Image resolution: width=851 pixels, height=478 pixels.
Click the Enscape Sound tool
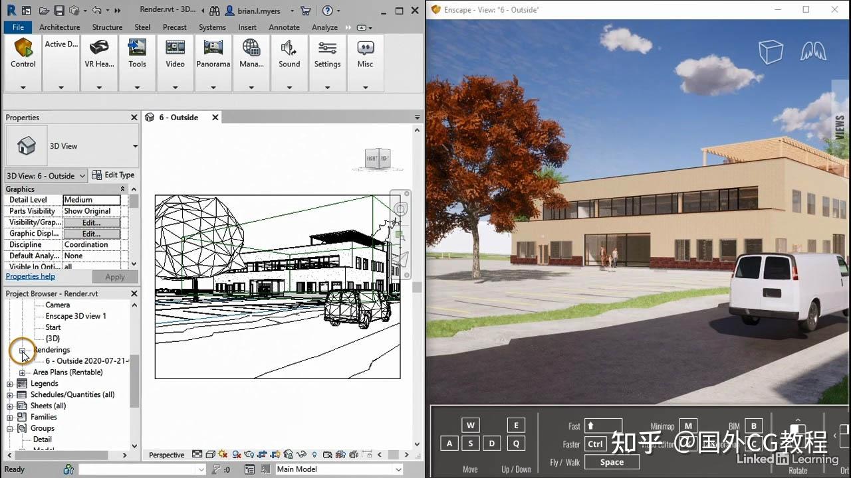tap(289, 53)
